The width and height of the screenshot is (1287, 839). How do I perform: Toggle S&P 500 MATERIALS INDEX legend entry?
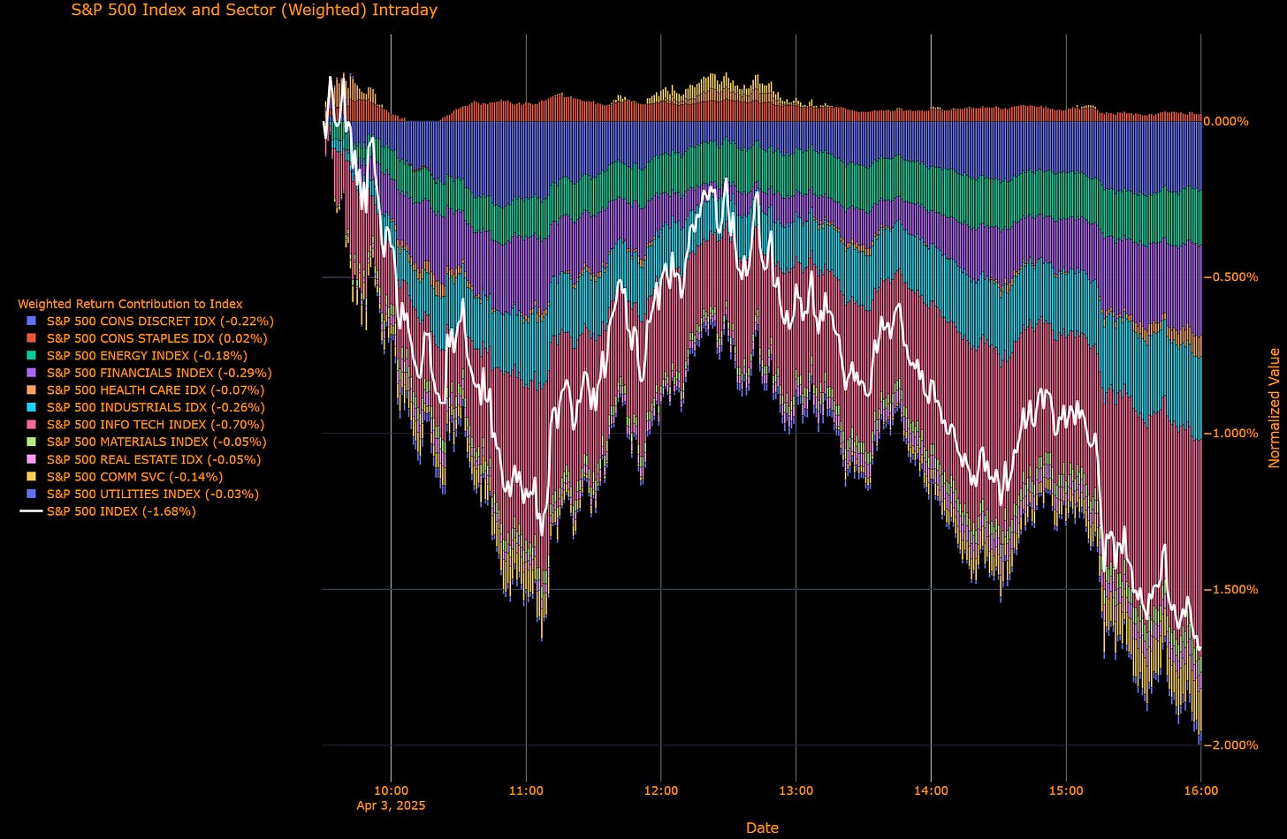tap(145, 442)
